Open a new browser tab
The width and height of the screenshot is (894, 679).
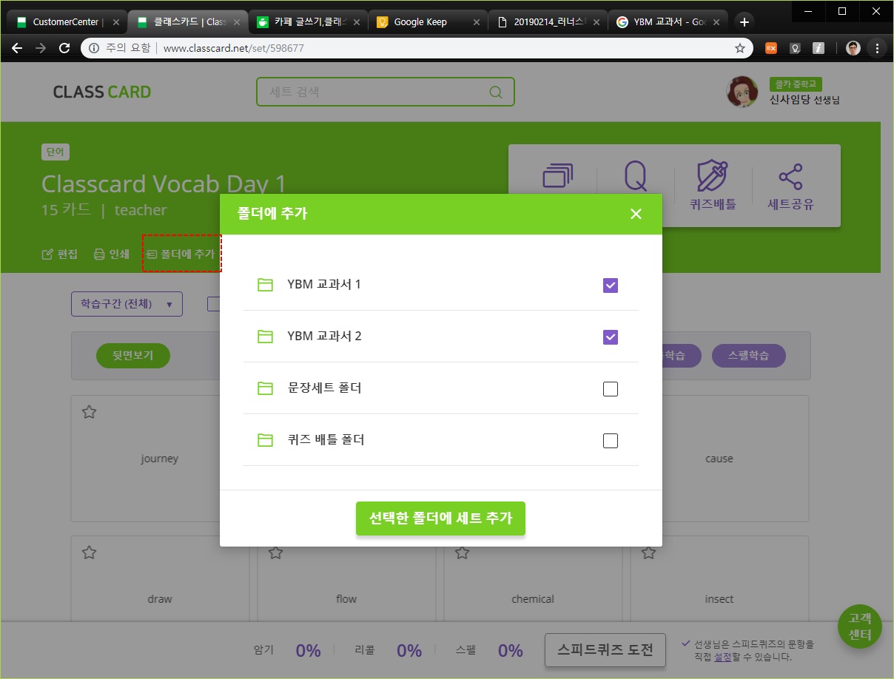pyautogui.click(x=745, y=22)
